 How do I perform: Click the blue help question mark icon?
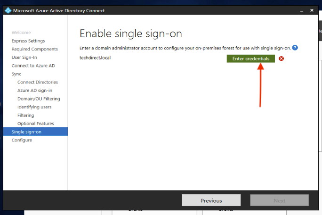pyautogui.click(x=295, y=48)
